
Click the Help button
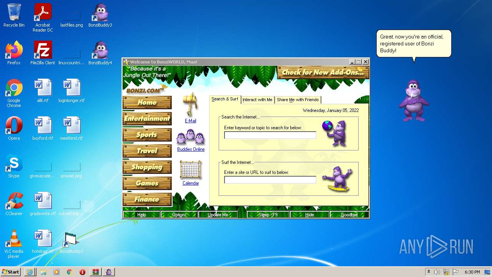point(141,215)
